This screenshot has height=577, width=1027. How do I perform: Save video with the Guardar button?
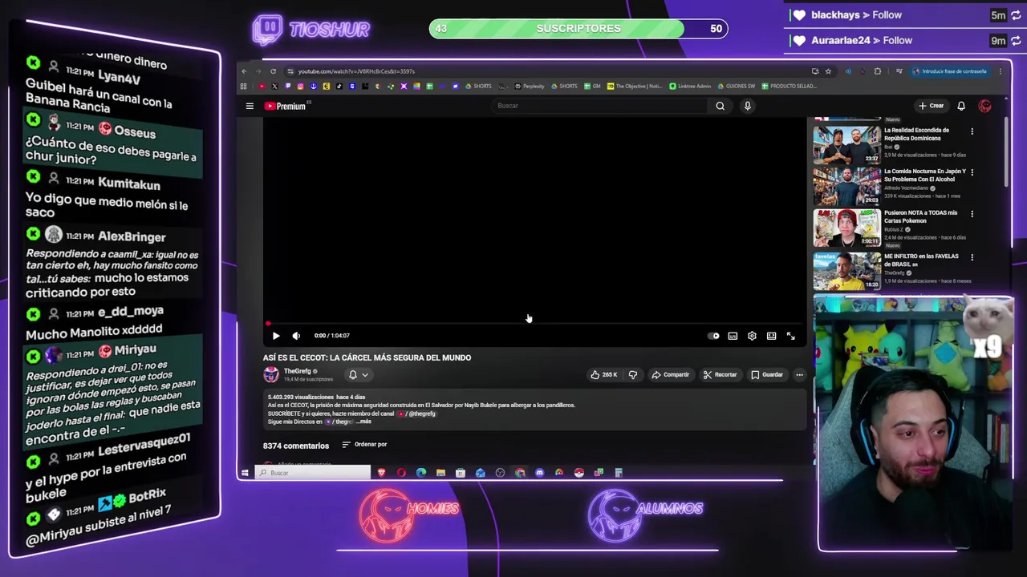tap(766, 374)
